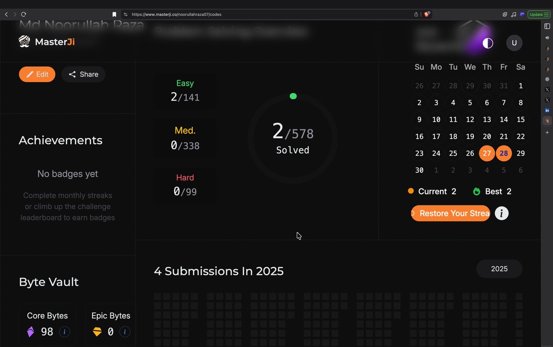Click the LinkedIn icon on the right edge sidebar
553x347 pixels.
click(x=547, y=110)
